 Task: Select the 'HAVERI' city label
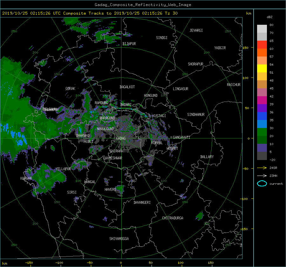pyautogui.click(x=110, y=190)
